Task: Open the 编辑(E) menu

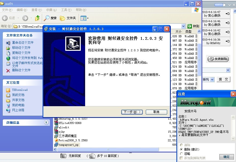Action: click(x=22, y=10)
